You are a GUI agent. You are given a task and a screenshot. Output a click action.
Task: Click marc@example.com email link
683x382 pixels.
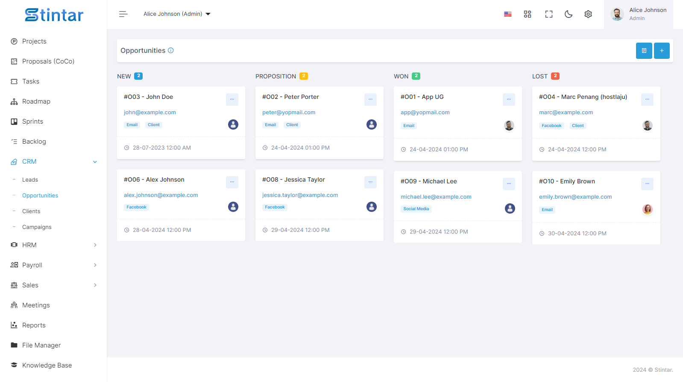[x=566, y=113]
